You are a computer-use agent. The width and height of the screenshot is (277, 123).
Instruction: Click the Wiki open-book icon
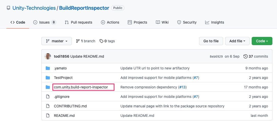pyautogui.click(x=158, y=22)
